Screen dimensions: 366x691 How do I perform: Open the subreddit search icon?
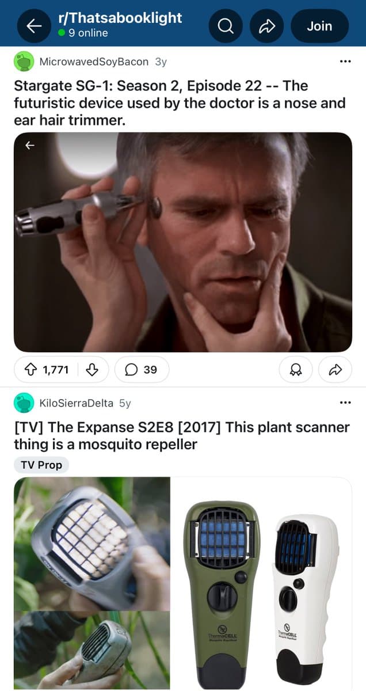pos(226,26)
